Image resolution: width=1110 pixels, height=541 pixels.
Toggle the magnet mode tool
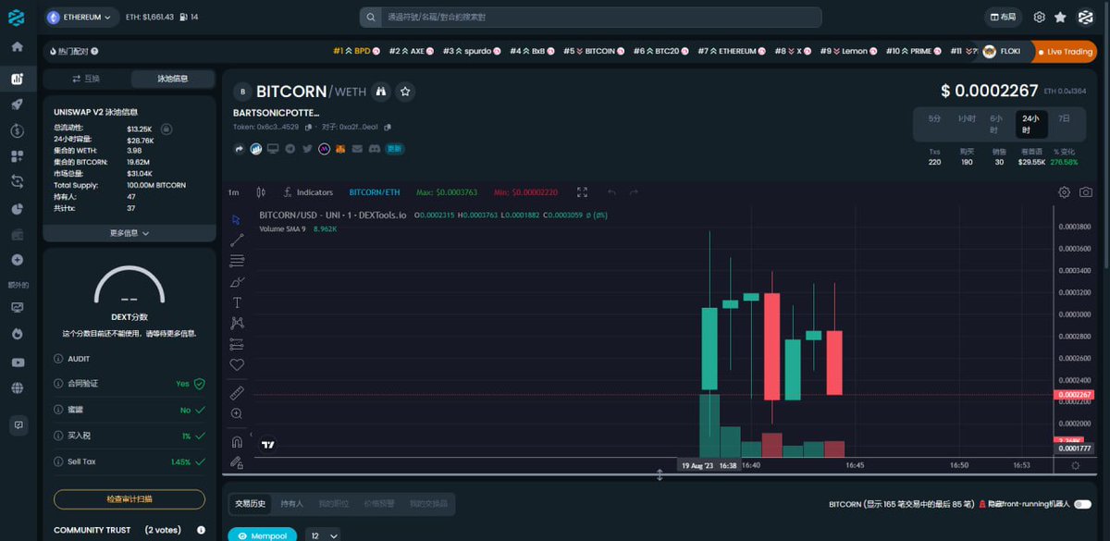click(237, 441)
